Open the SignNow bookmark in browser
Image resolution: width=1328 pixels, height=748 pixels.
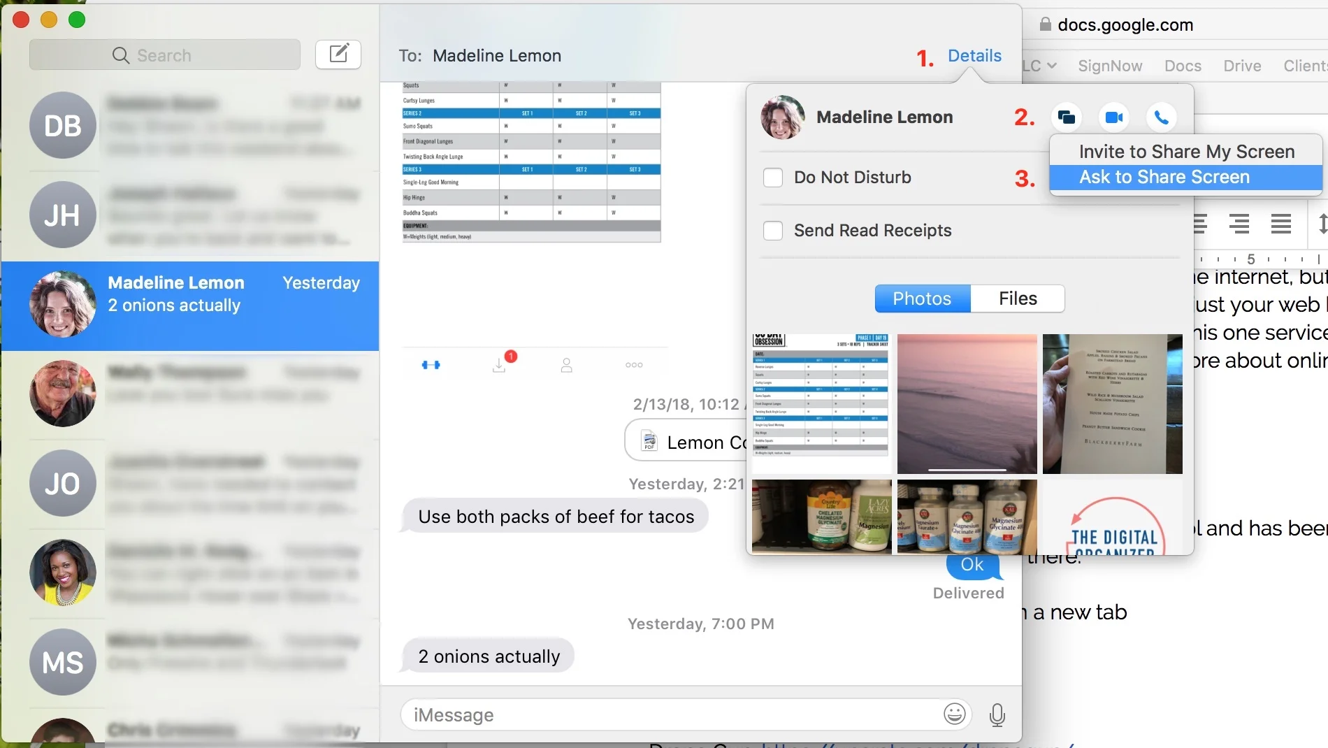click(x=1110, y=66)
